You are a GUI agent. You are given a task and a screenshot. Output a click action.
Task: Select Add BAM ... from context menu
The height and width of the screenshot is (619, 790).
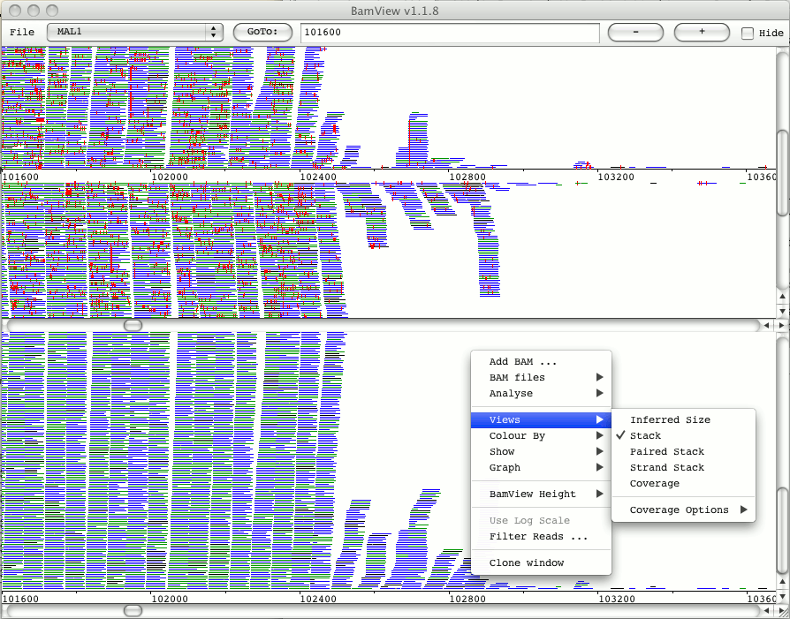coord(523,362)
